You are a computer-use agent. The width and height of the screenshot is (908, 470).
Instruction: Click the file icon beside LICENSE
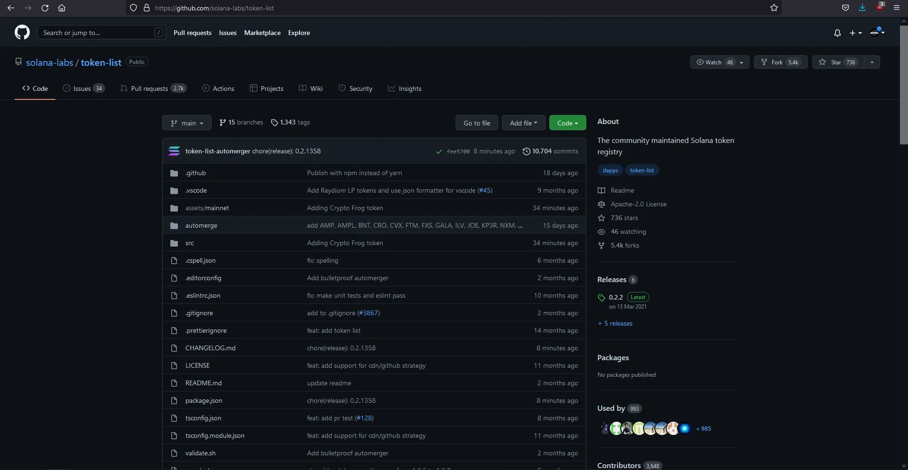click(174, 365)
